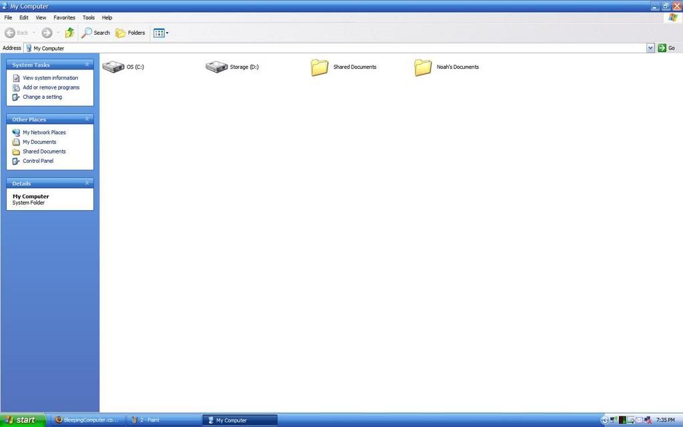The image size is (683, 427).
Task: Click the My Network Places globe icon
Action: click(16, 133)
